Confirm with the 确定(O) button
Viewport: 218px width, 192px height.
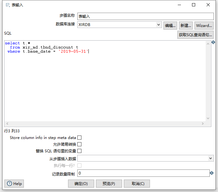81,183
